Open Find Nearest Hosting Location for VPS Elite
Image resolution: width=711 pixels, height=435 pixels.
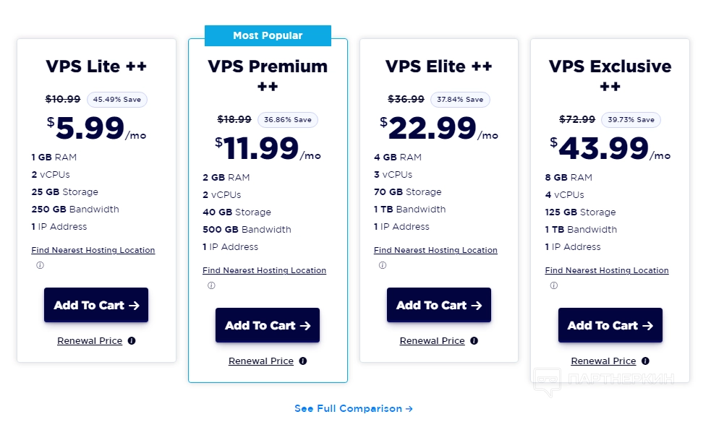tap(435, 250)
